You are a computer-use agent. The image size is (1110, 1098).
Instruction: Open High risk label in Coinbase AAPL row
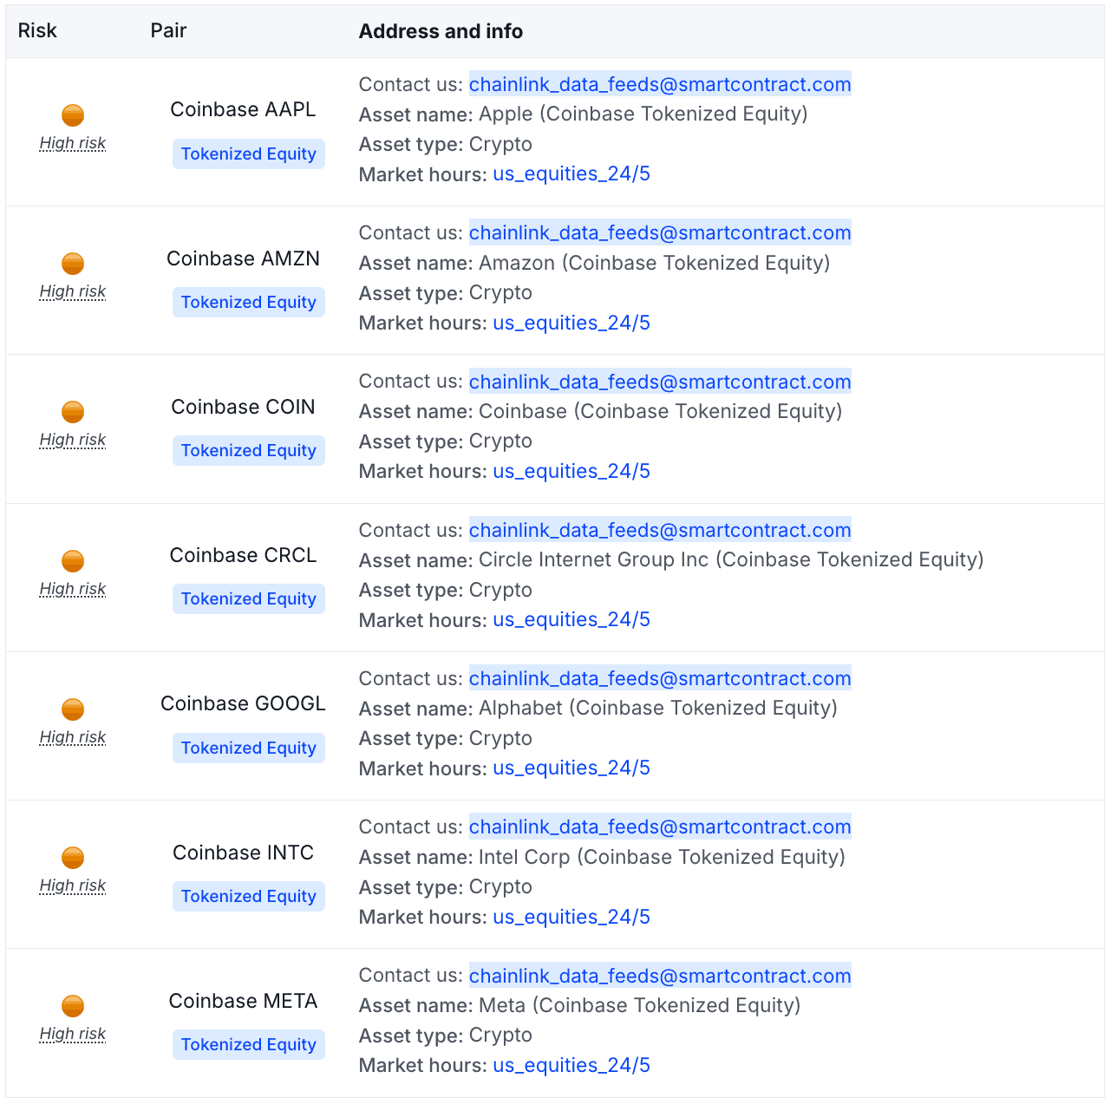point(73,143)
